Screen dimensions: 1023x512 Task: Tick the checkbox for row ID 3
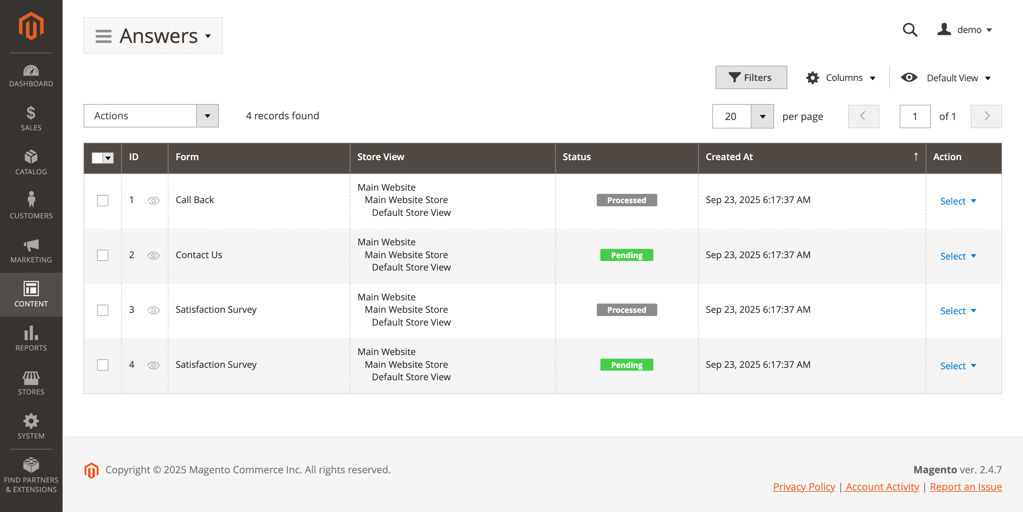(x=102, y=310)
